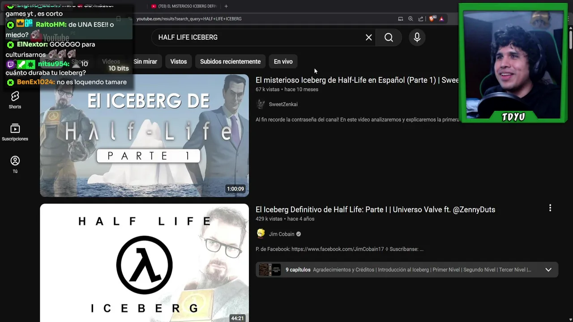This screenshot has width=573, height=322.
Task: Click the share page icon in address bar
Action: pyautogui.click(x=421, y=19)
